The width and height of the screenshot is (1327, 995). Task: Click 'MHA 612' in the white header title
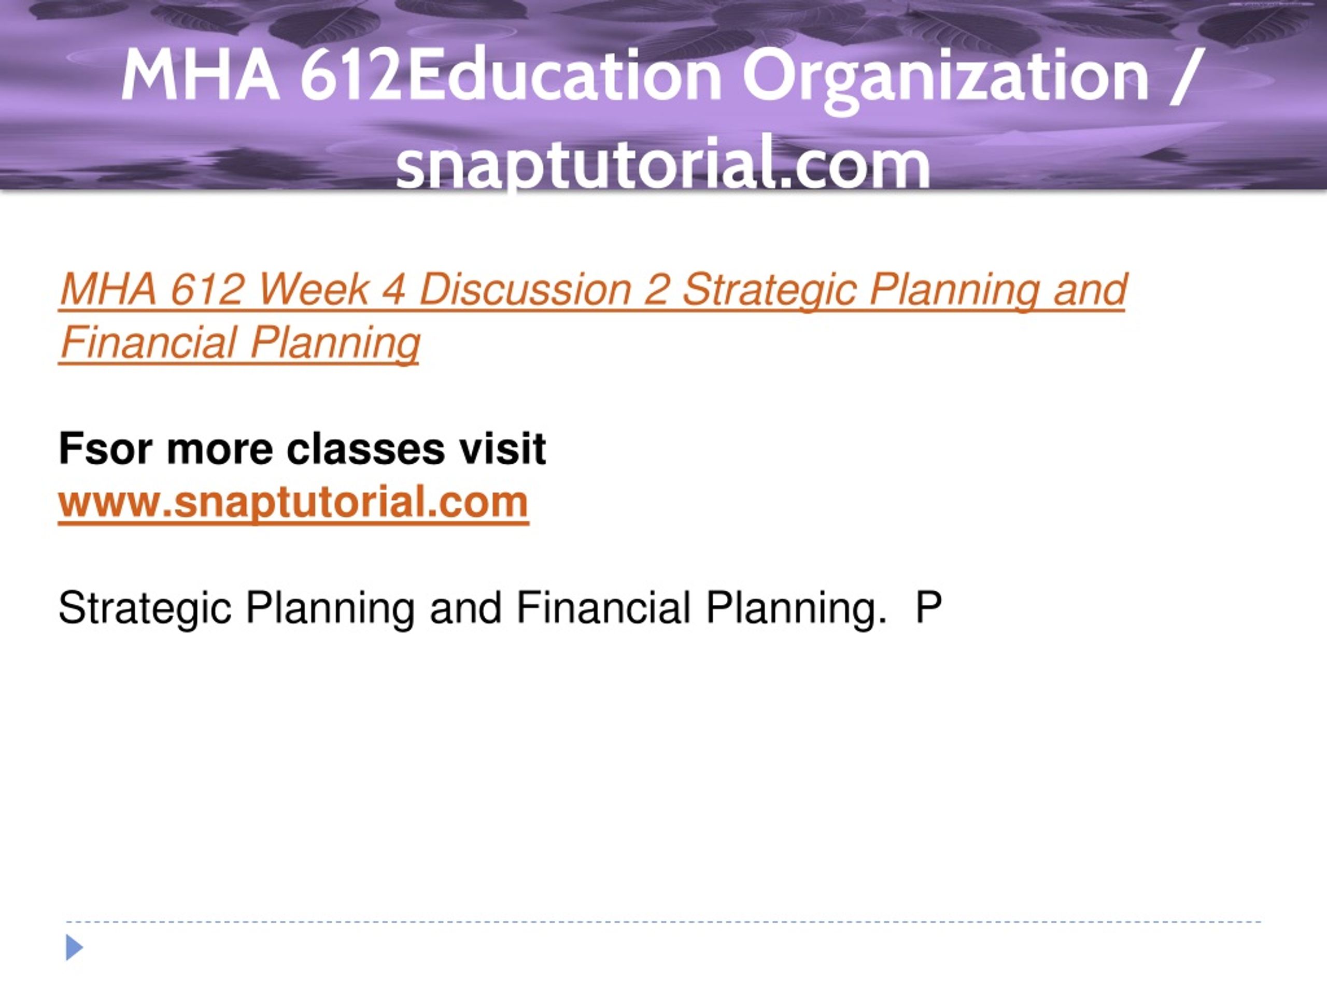(x=261, y=76)
